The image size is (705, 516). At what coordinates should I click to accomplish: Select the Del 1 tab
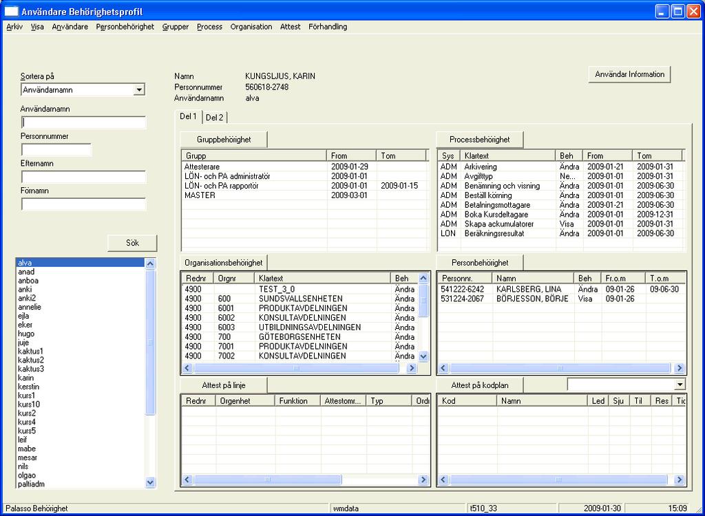pos(189,116)
